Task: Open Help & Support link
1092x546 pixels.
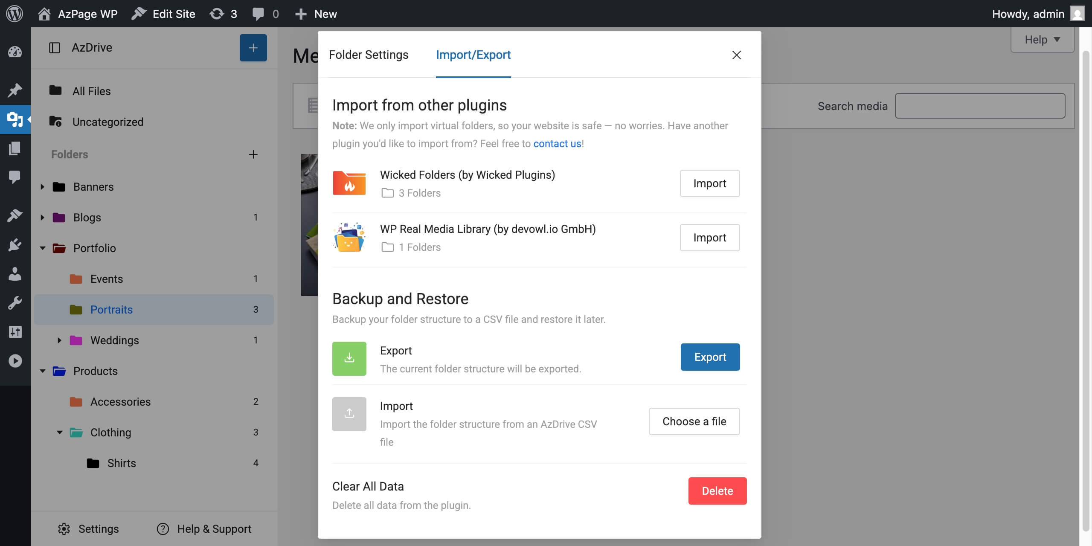Action: [x=204, y=529]
